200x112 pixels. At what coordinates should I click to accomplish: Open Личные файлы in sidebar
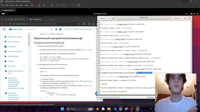click(x=13, y=56)
